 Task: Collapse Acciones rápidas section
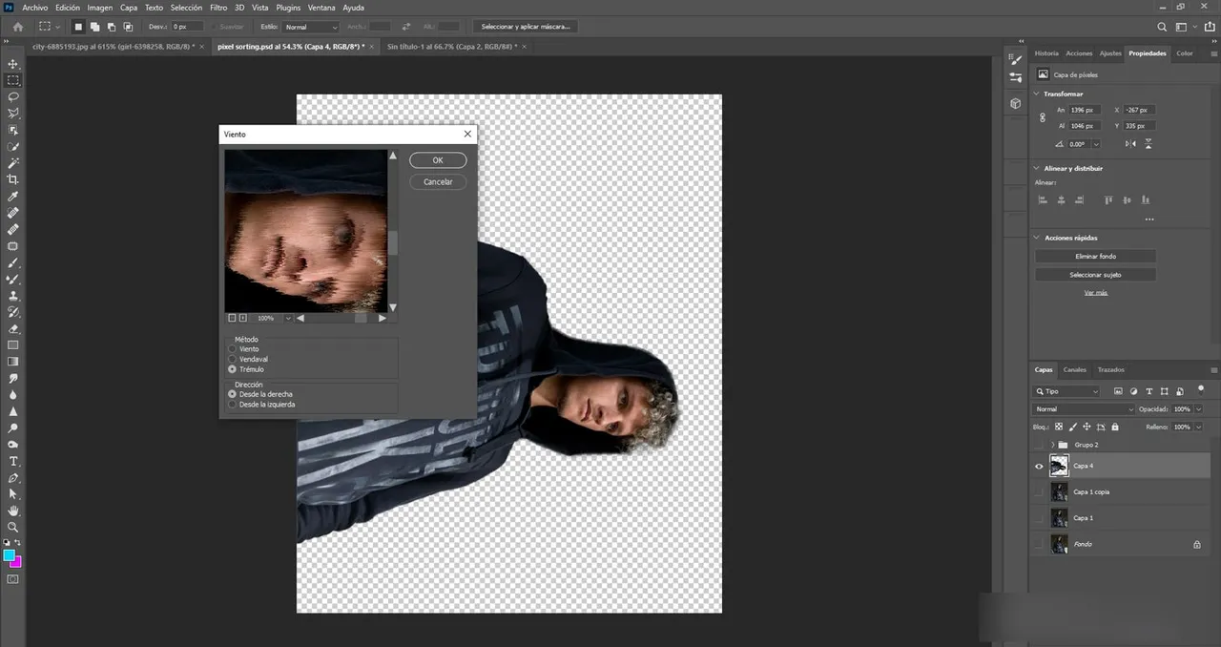[1038, 238]
